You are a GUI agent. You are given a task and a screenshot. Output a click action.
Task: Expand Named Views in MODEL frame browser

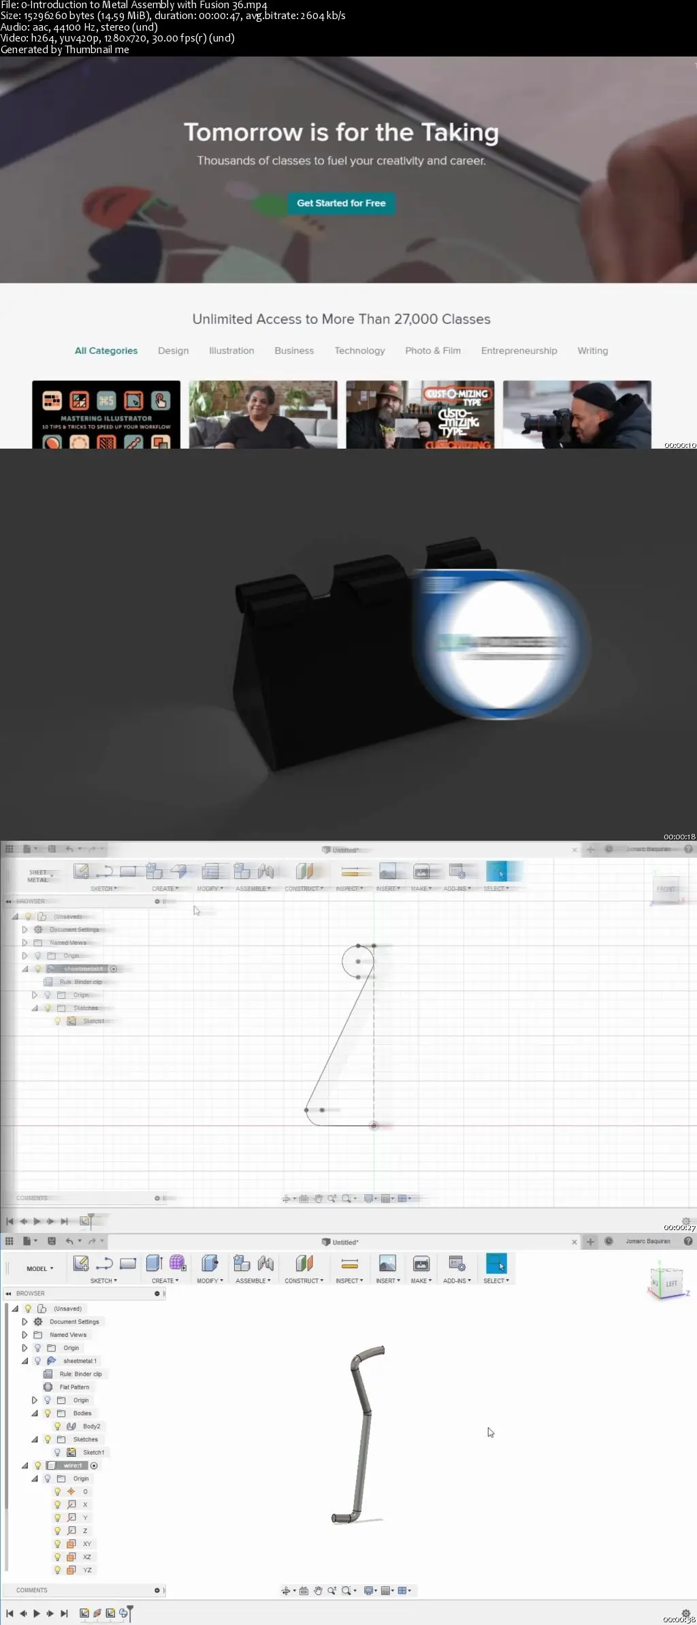pos(25,1334)
